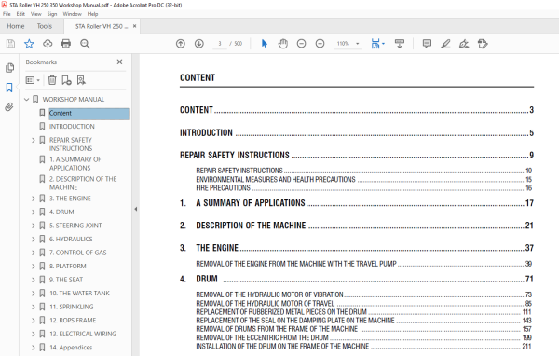The height and width of the screenshot is (356, 559).
Task: Click the Stamp tool icon
Action: click(483, 44)
